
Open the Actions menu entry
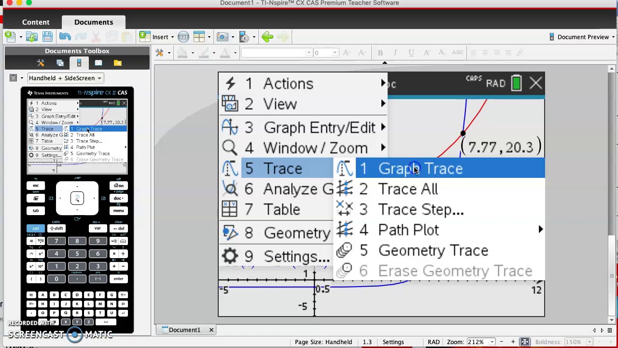[x=303, y=84]
